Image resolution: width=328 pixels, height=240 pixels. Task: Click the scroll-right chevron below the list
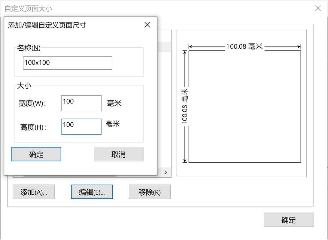[165, 172]
